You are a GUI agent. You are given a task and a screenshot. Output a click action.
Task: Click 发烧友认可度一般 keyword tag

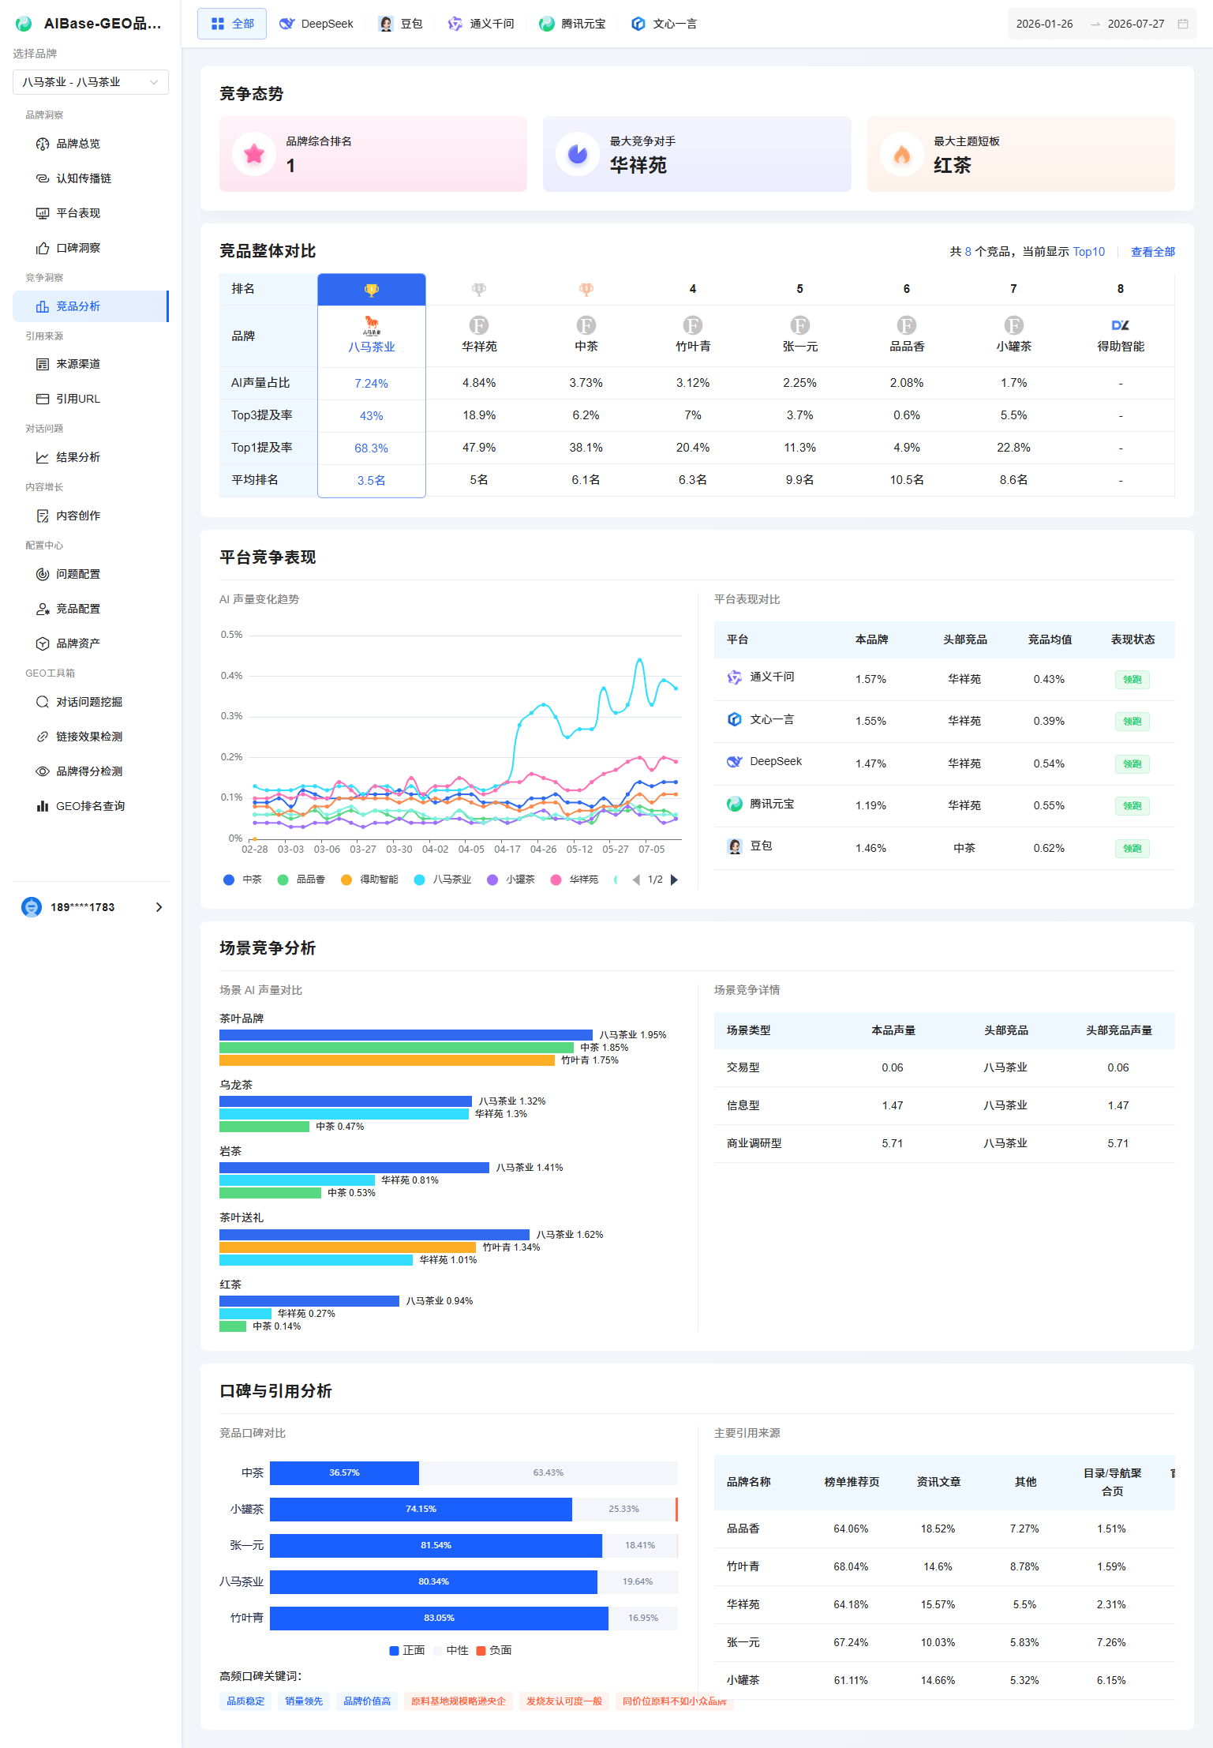coord(564,1701)
